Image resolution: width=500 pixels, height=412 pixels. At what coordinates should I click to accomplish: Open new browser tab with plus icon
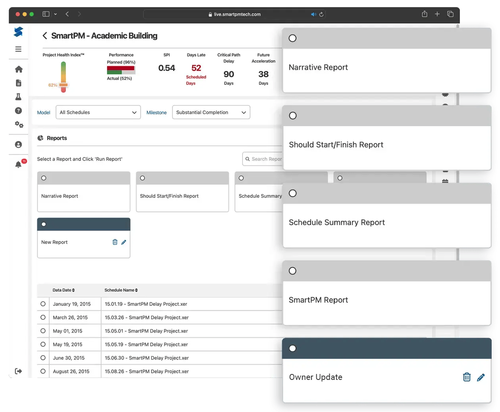click(x=437, y=14)
